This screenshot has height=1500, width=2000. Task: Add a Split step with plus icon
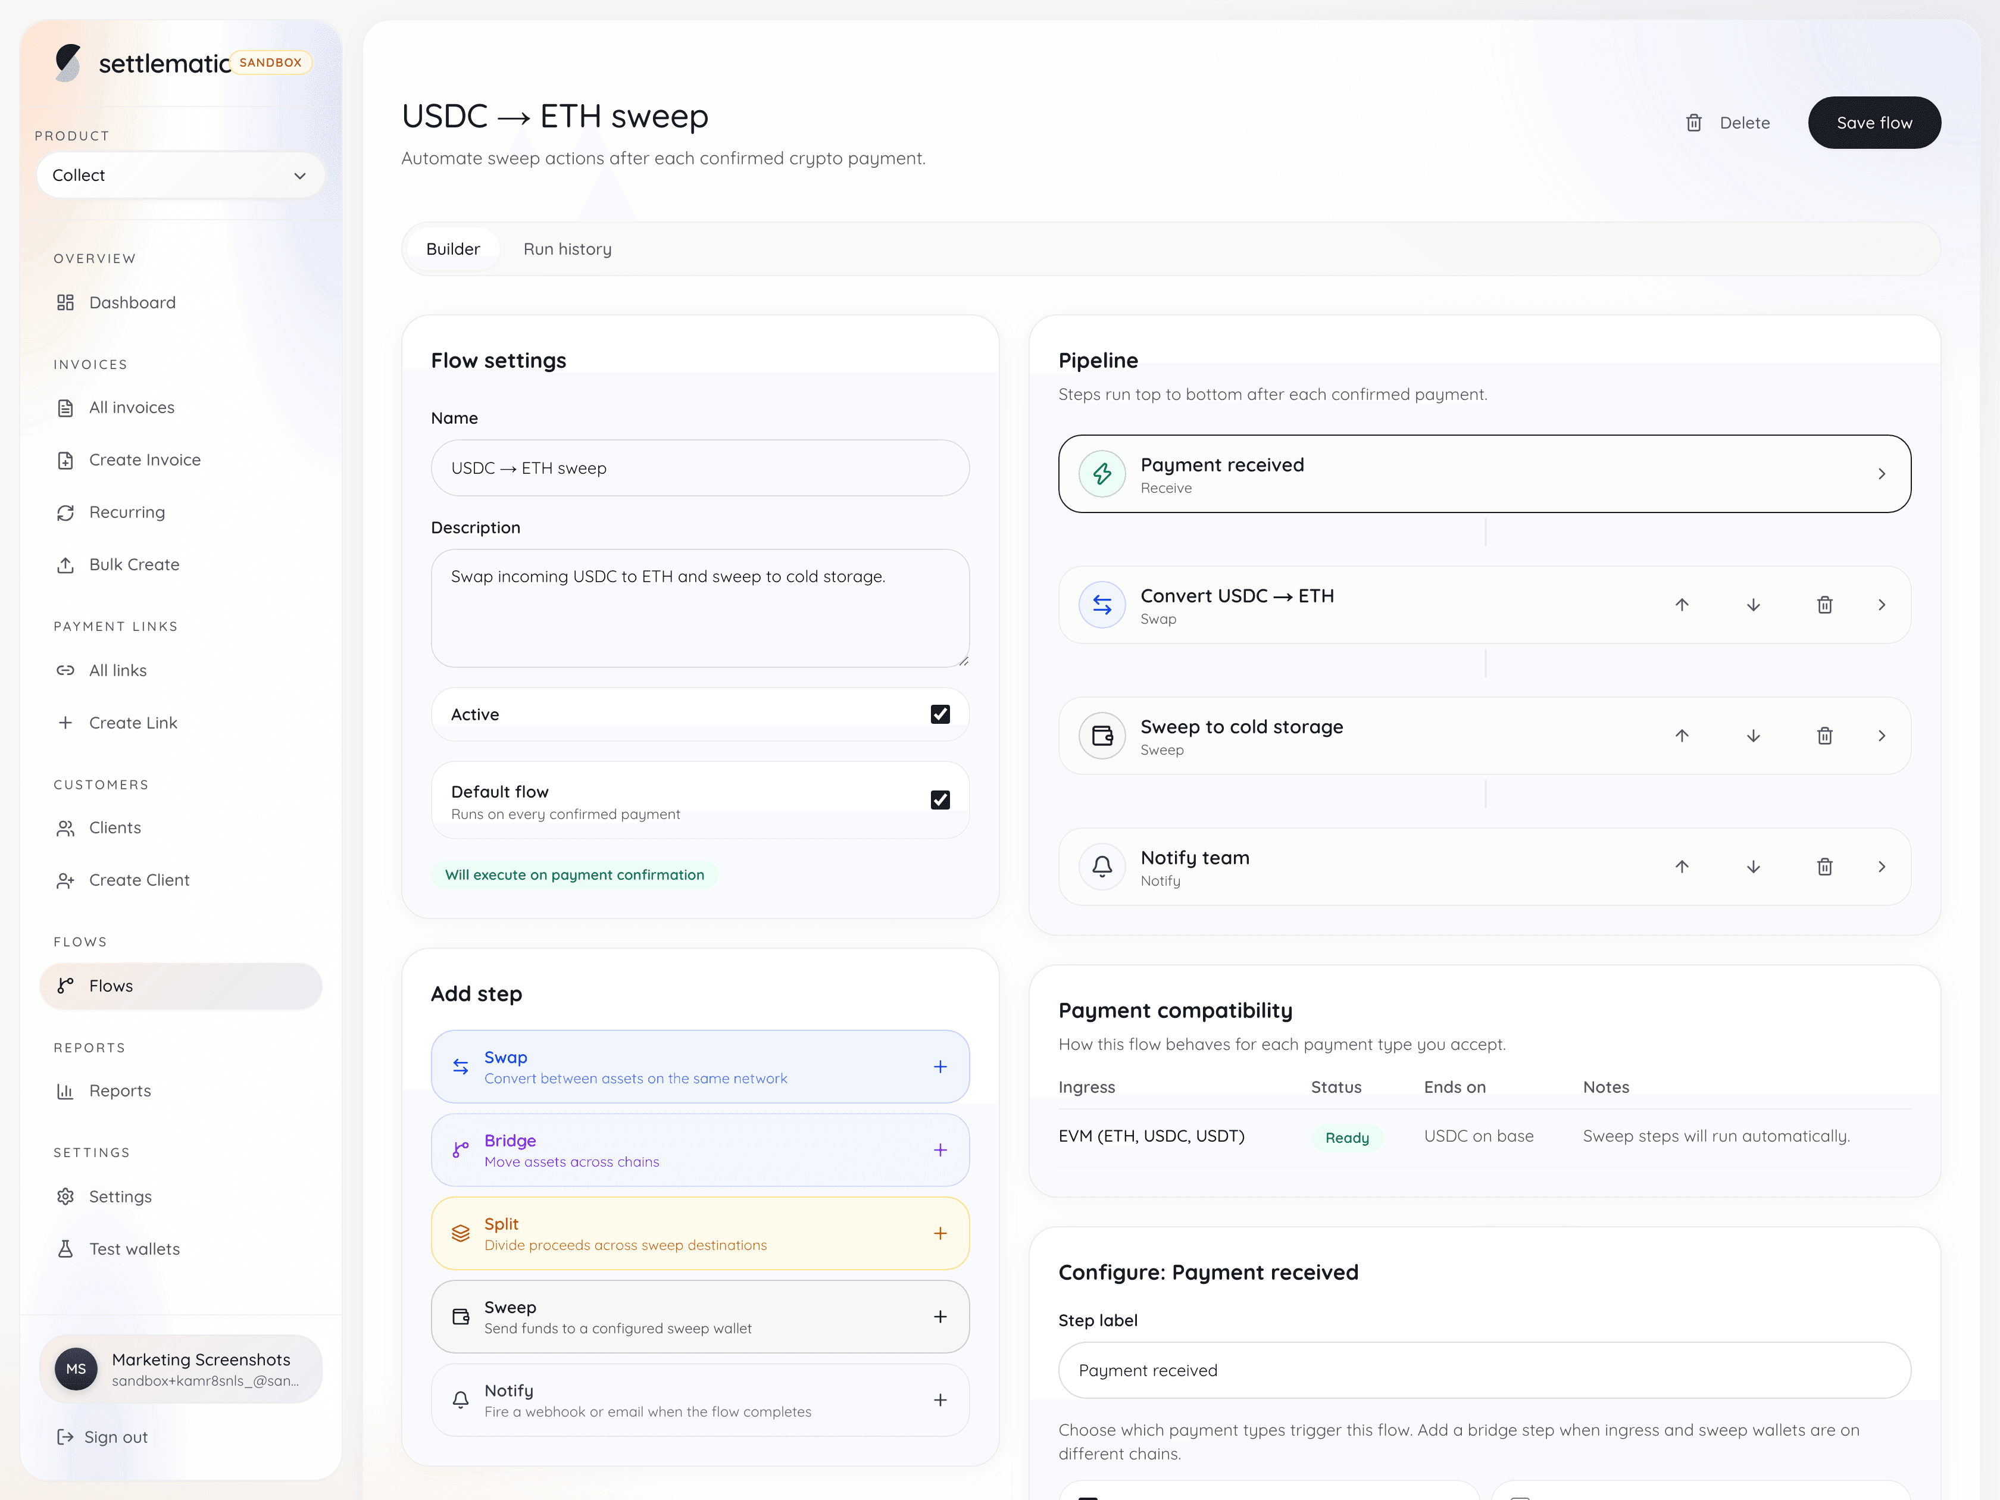point(940,1233)
